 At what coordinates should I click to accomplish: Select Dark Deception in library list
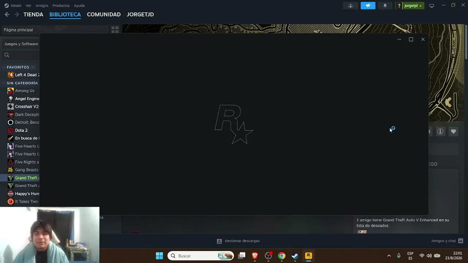tap(27, 115)
